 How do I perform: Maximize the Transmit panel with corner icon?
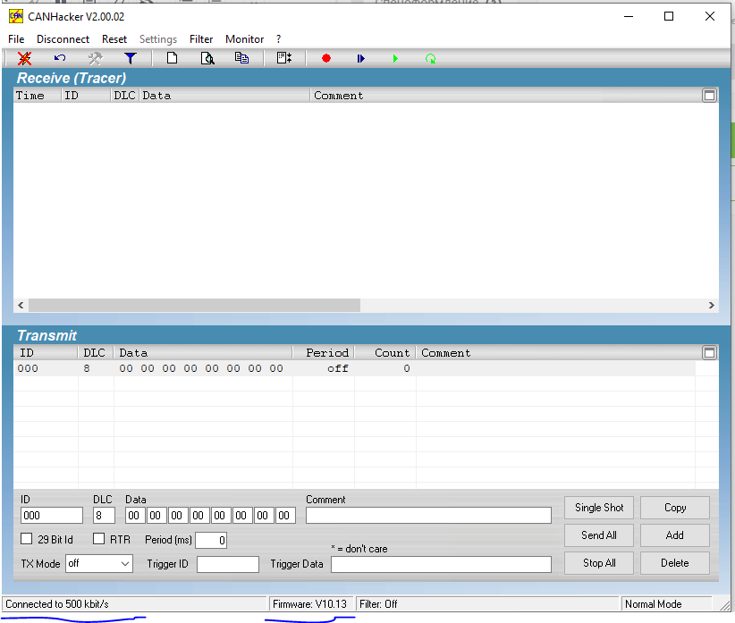tap(709, 353)
